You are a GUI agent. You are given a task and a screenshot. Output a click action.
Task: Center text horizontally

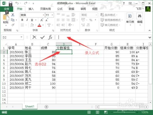[x=63, y=20]
